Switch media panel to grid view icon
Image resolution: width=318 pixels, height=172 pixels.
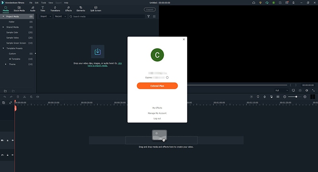(154, 16)
